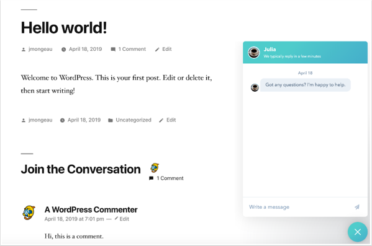Jump to the 1 Comment link in the post header
The image size is (372, 246).
click(132, 49)
